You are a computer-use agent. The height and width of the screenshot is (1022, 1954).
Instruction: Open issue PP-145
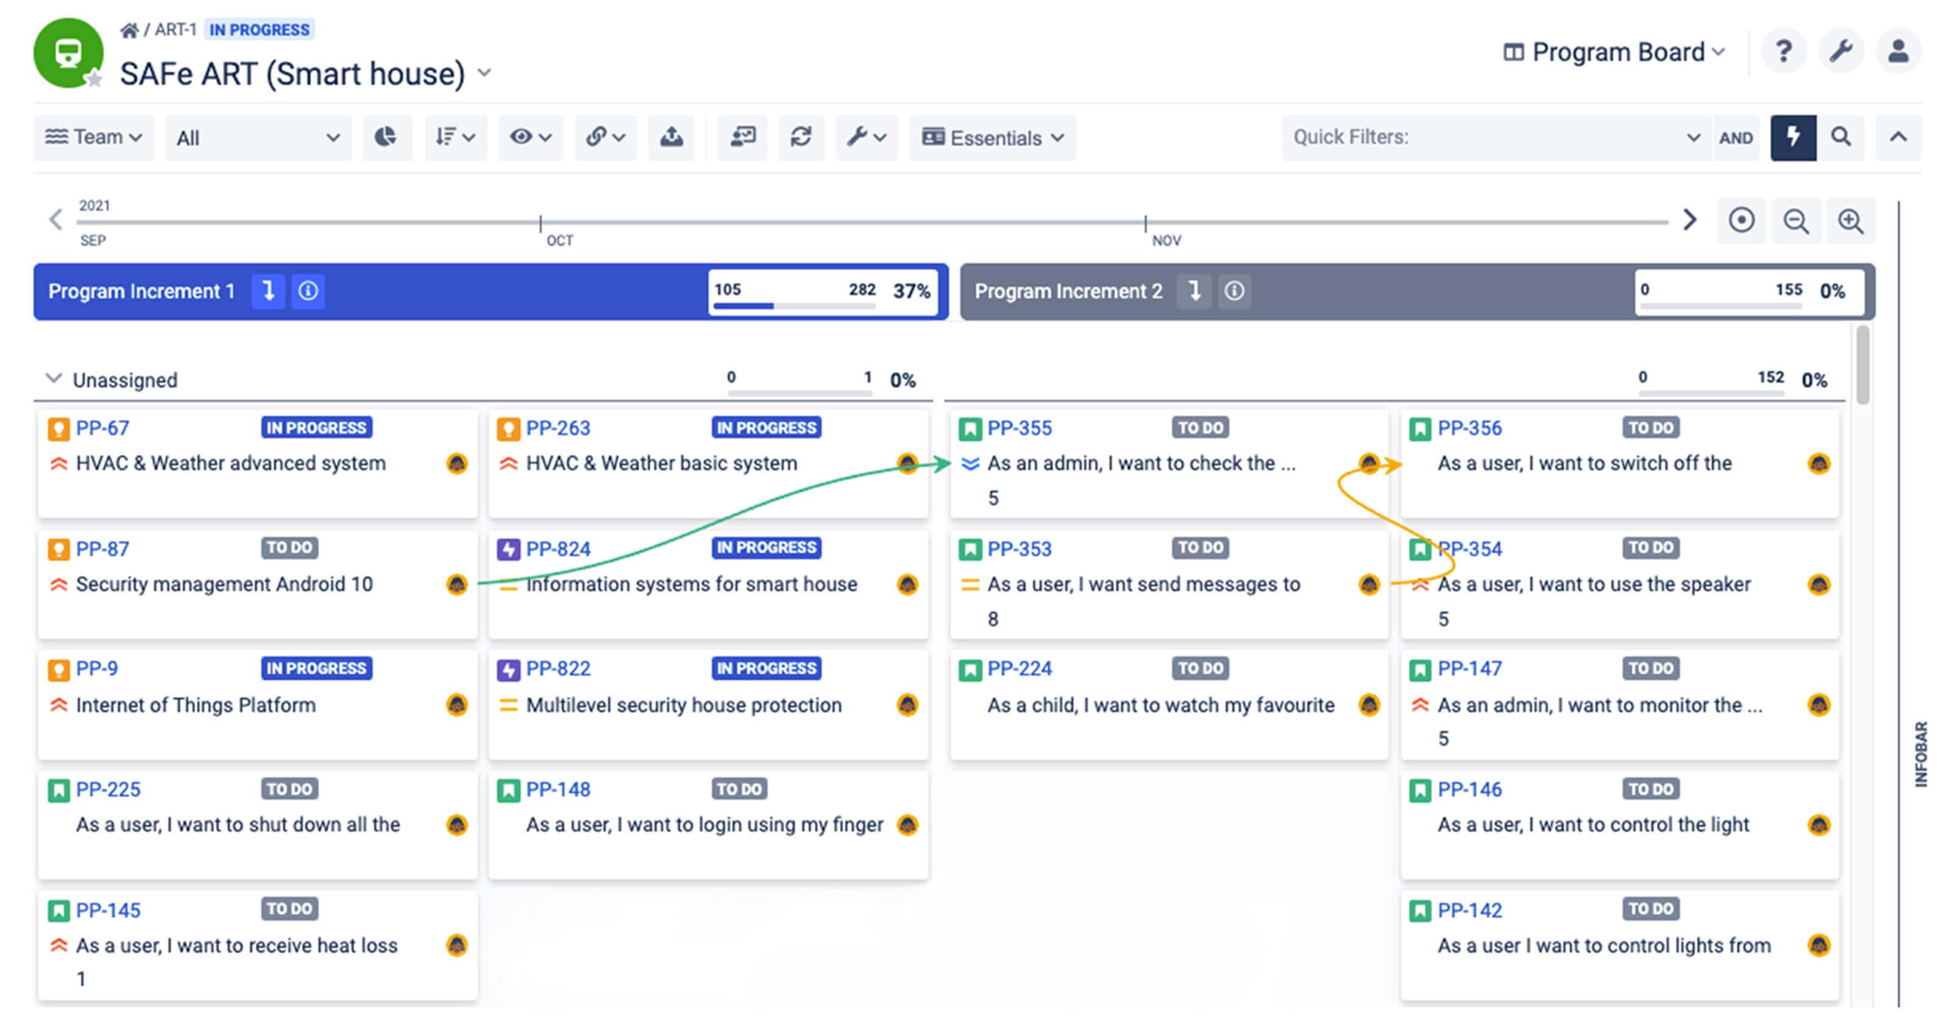[107, 910]
